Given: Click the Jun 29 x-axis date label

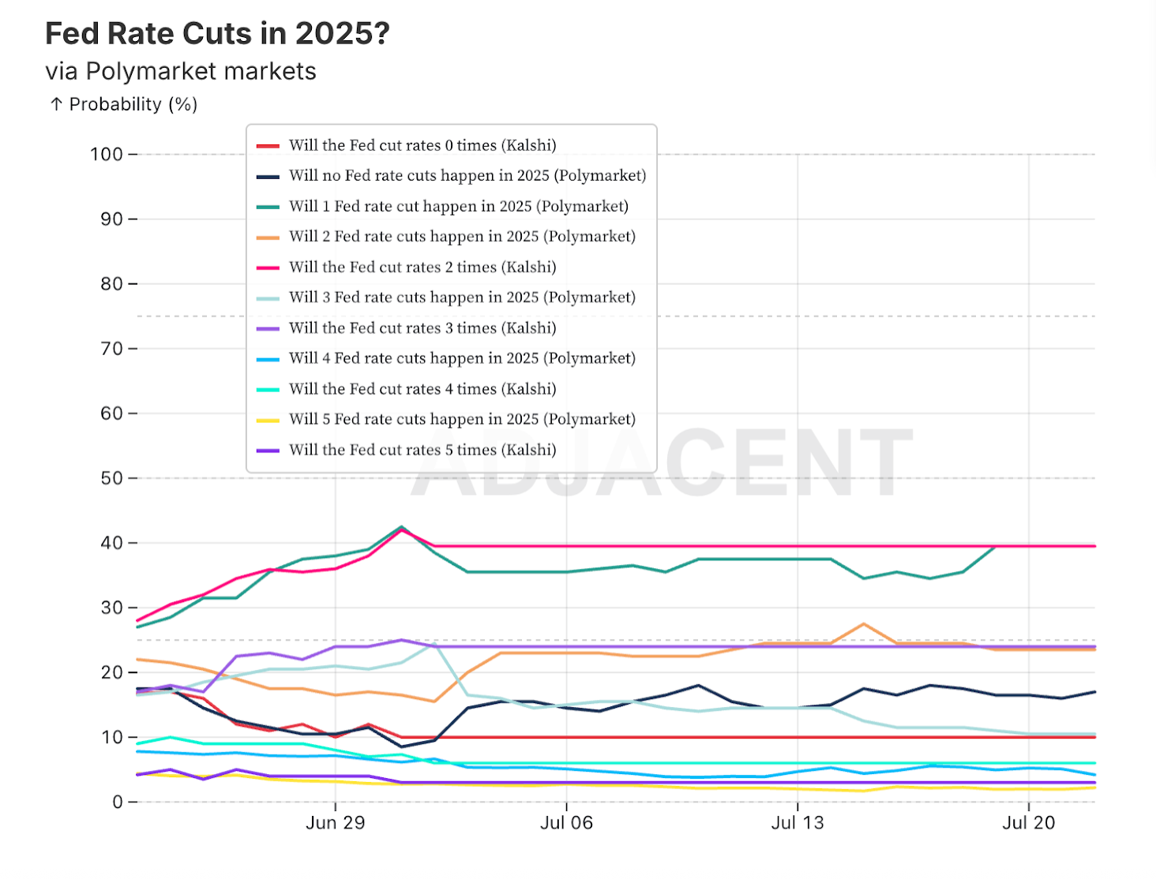Looking at the screenshot, I should 336,823.
